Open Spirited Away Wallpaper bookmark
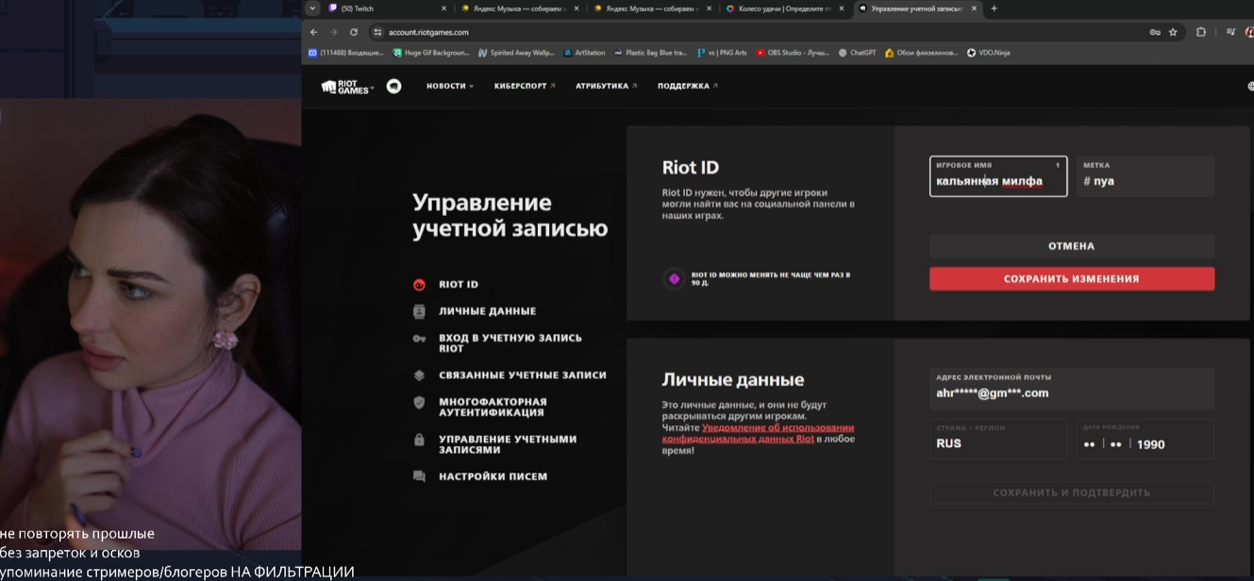This screenshot has height=581, width=1254. coord(516,53)
